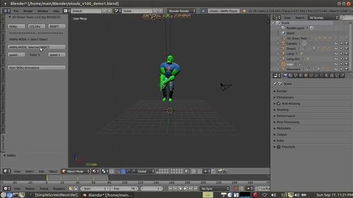This screenshot has width=353, height=198.
Task: Toggle Logo viewport visibility eye
Action: [336, 64]
